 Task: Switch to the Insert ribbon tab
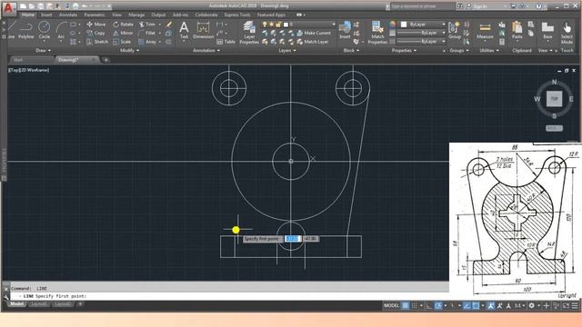pos(46,15)
